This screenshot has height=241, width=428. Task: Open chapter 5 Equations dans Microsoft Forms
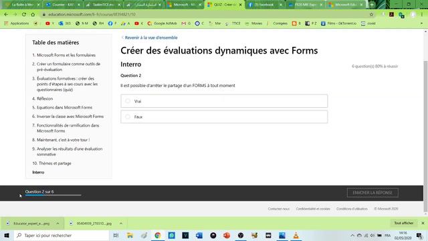pos(64,107)
